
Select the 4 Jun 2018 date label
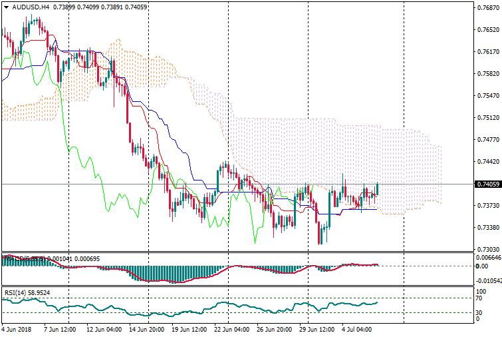tap(16, 329)
